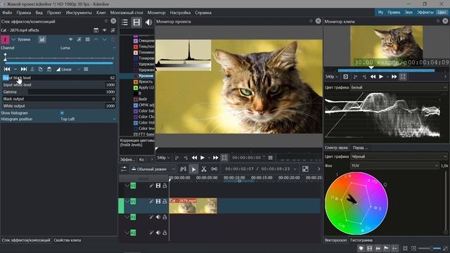
Task: Lock audio track A2
Action: 165,233
